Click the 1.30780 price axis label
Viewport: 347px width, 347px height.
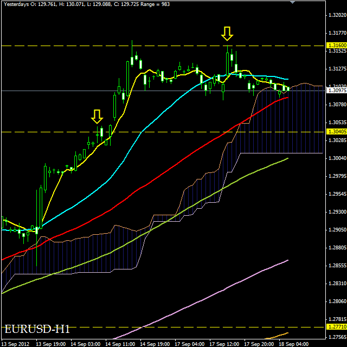tap(337, 104)
